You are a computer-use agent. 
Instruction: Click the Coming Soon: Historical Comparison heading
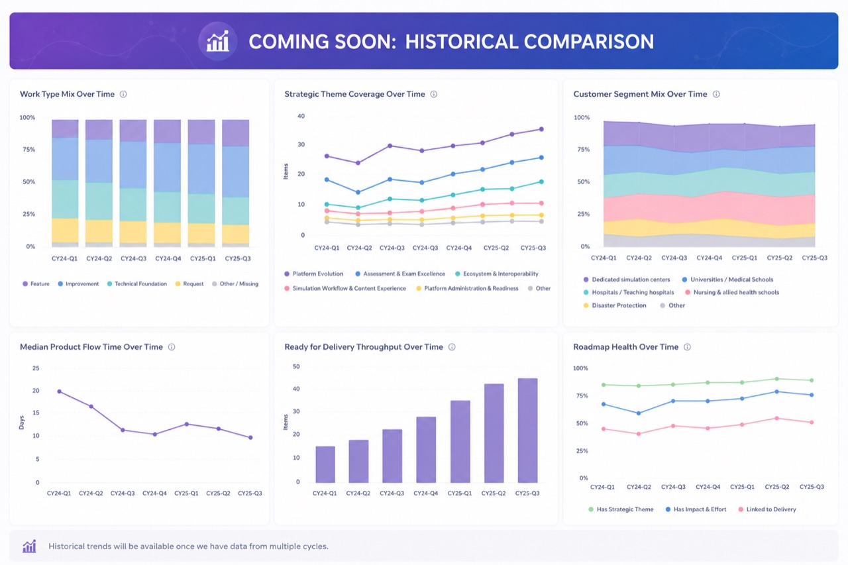451,42
